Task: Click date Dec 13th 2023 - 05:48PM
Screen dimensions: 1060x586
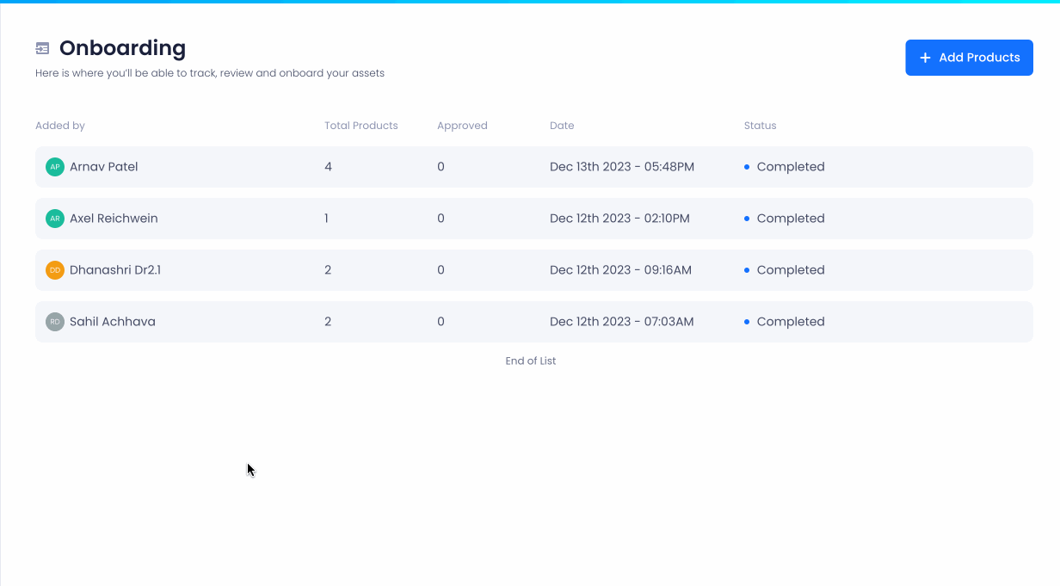Action: click(622, 167)
